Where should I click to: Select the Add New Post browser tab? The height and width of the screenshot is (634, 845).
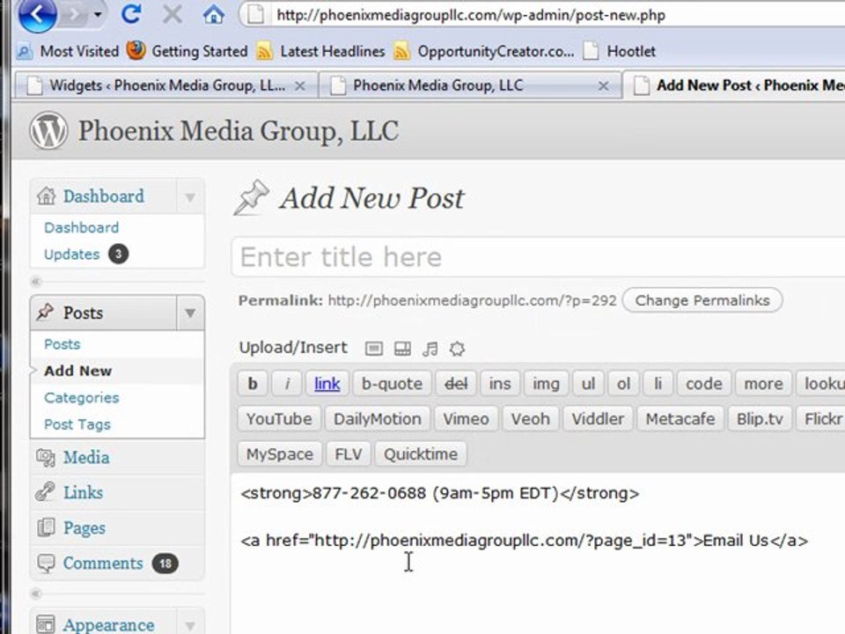tap(736, 85)
